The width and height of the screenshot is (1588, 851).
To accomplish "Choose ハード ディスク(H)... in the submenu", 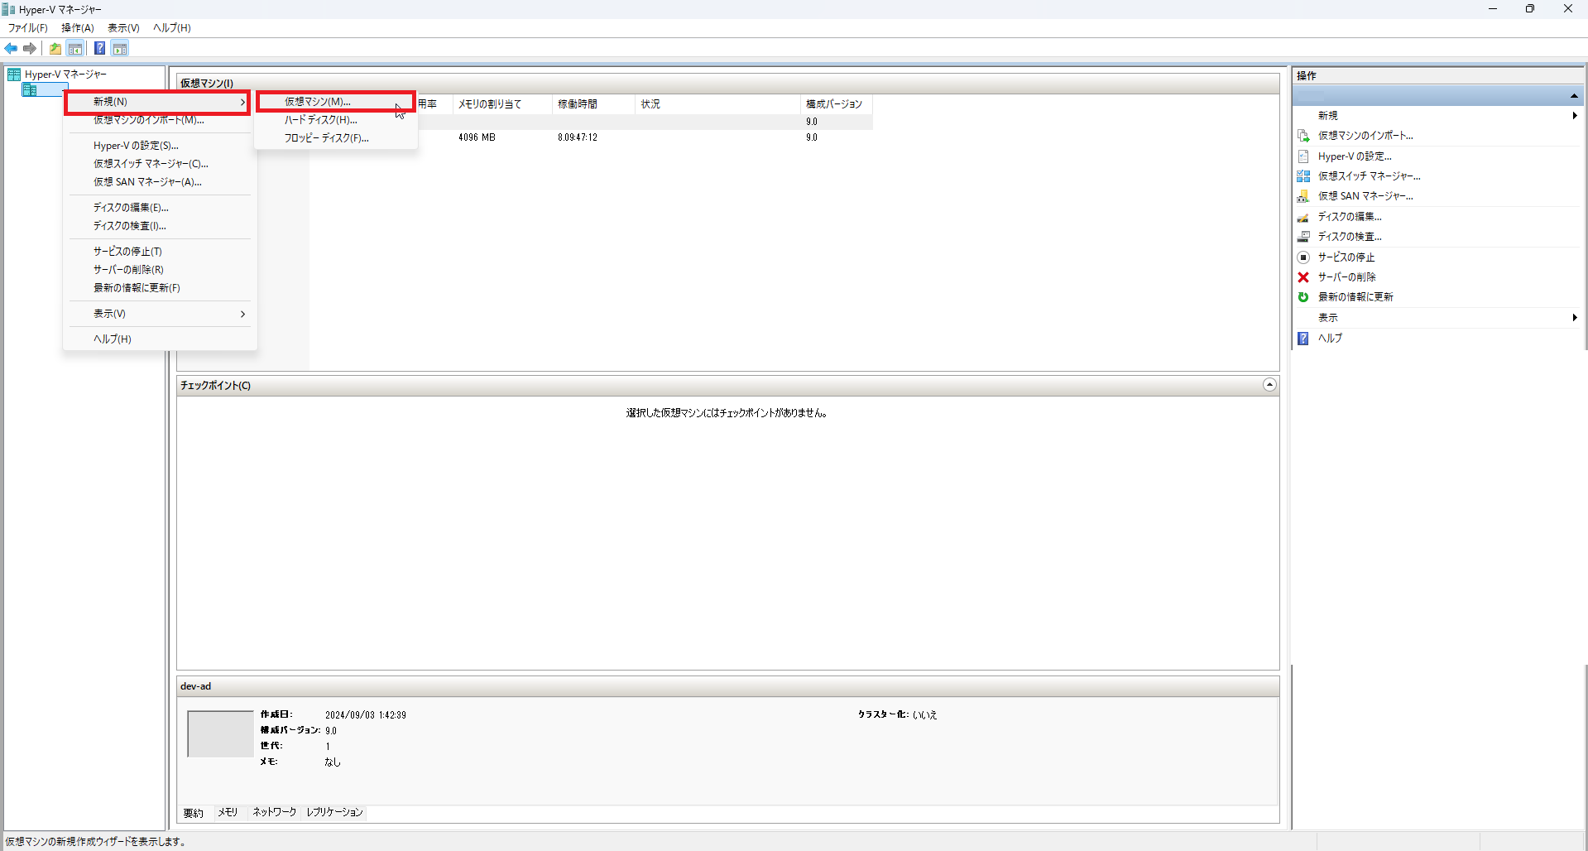I will click(x=335, y=120).
